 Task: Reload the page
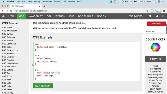(11, 11)
